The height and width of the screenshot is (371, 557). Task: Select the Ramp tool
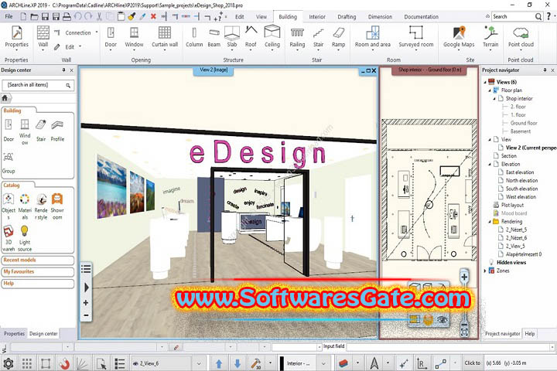tap(339, 37)
